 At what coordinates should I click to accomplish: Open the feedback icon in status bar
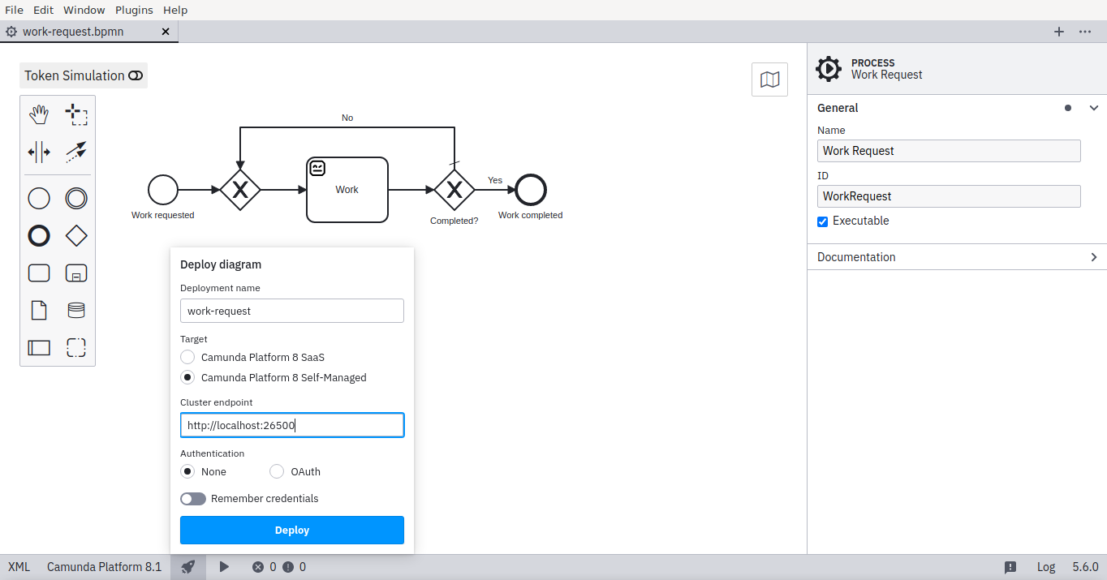coord(1010,567)
